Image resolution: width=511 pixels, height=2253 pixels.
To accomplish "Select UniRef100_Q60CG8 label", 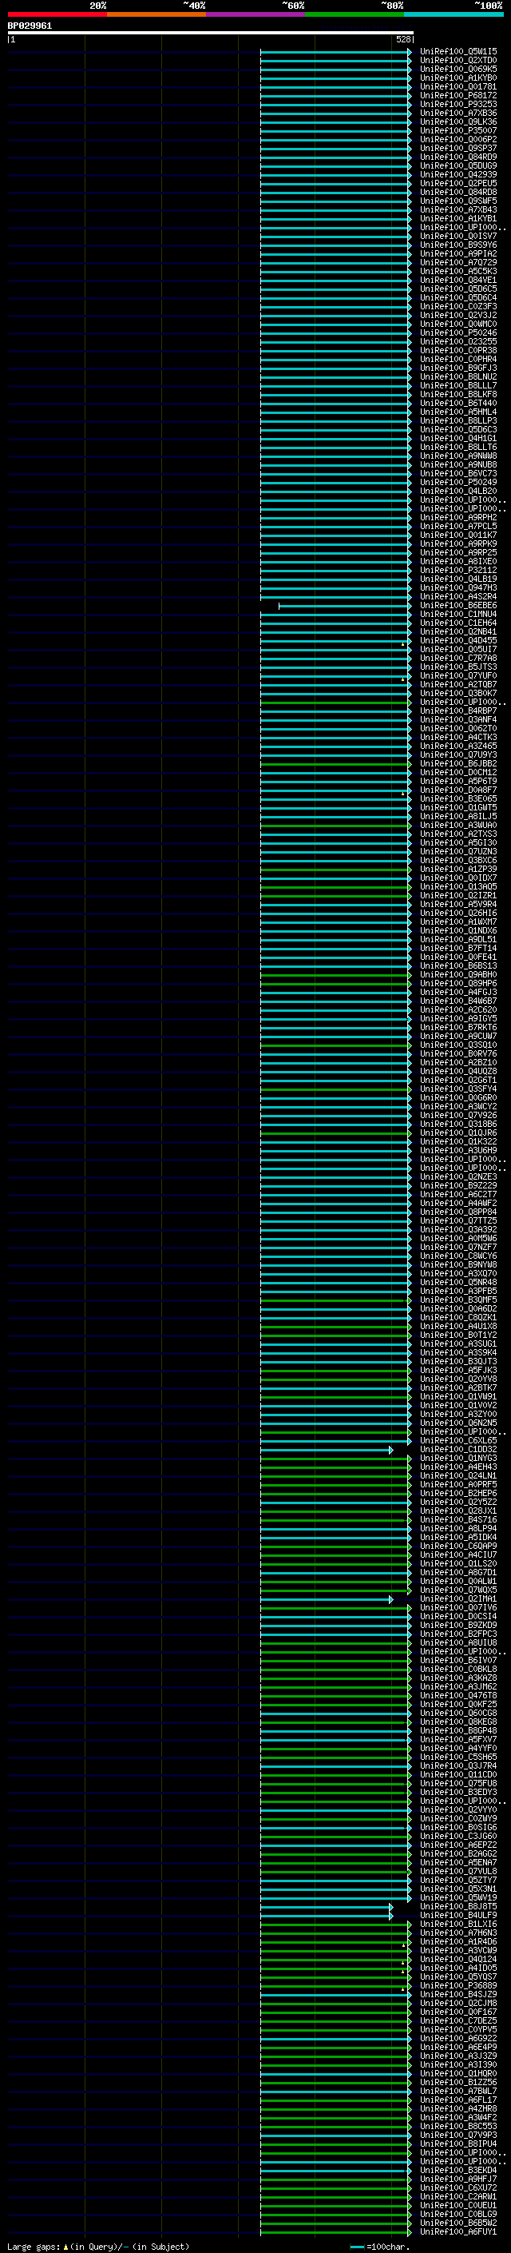I will coord(458,1714).
